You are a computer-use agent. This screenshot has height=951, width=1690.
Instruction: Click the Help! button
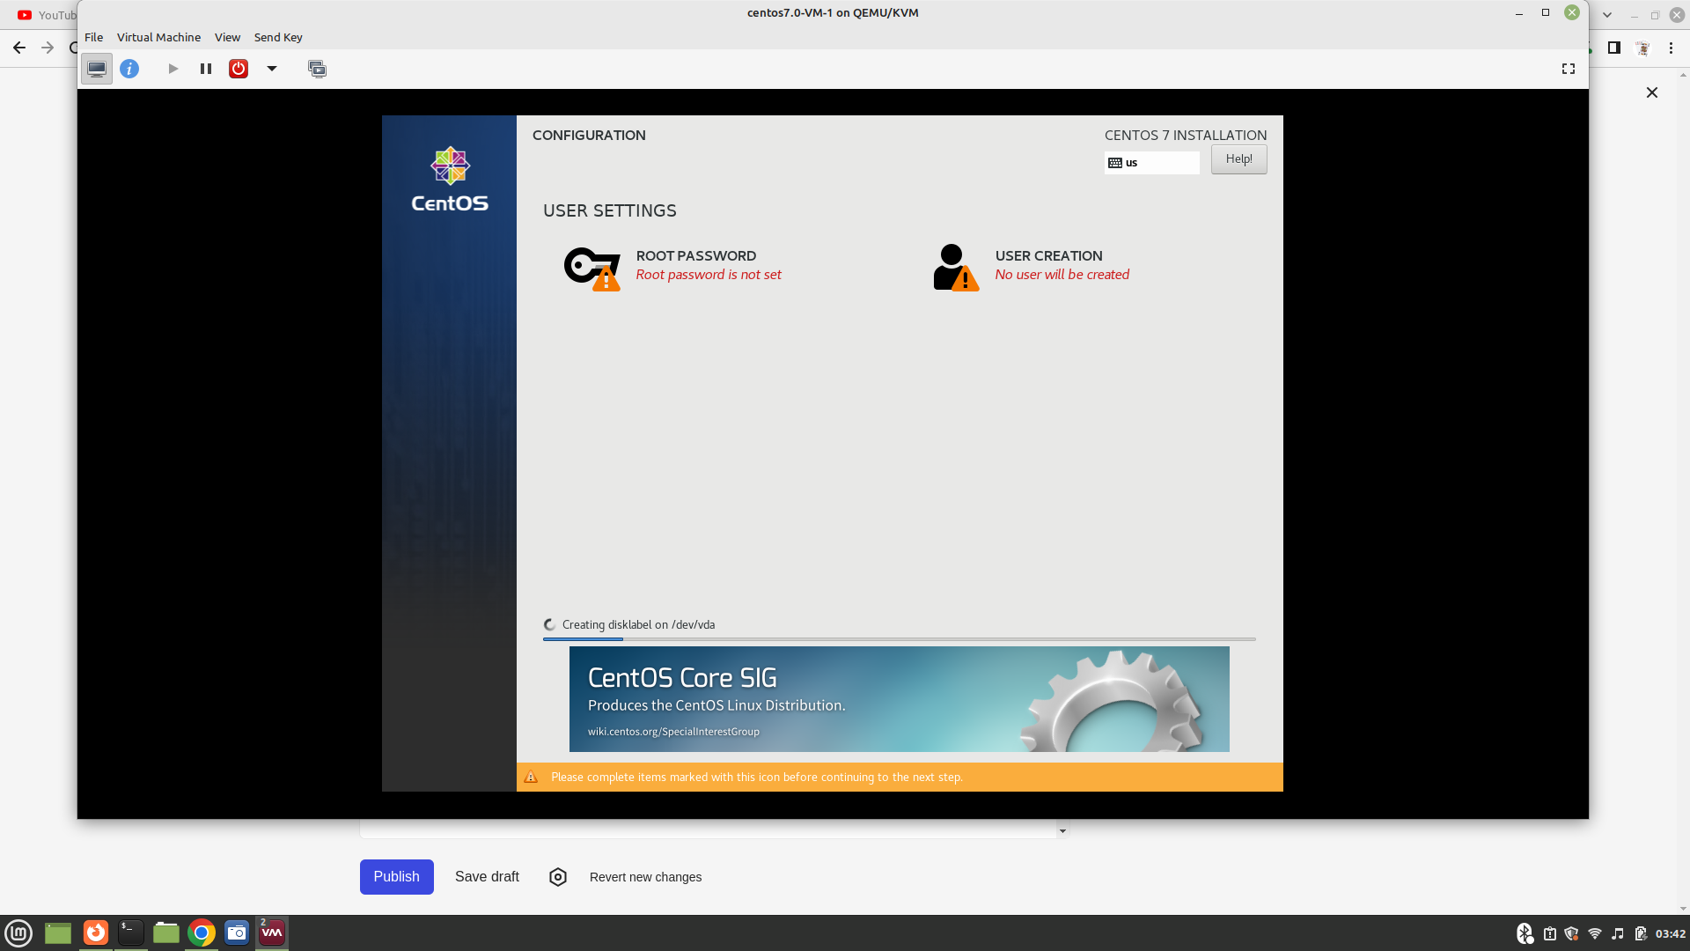pyautogui.click(x=1238, y=159)
